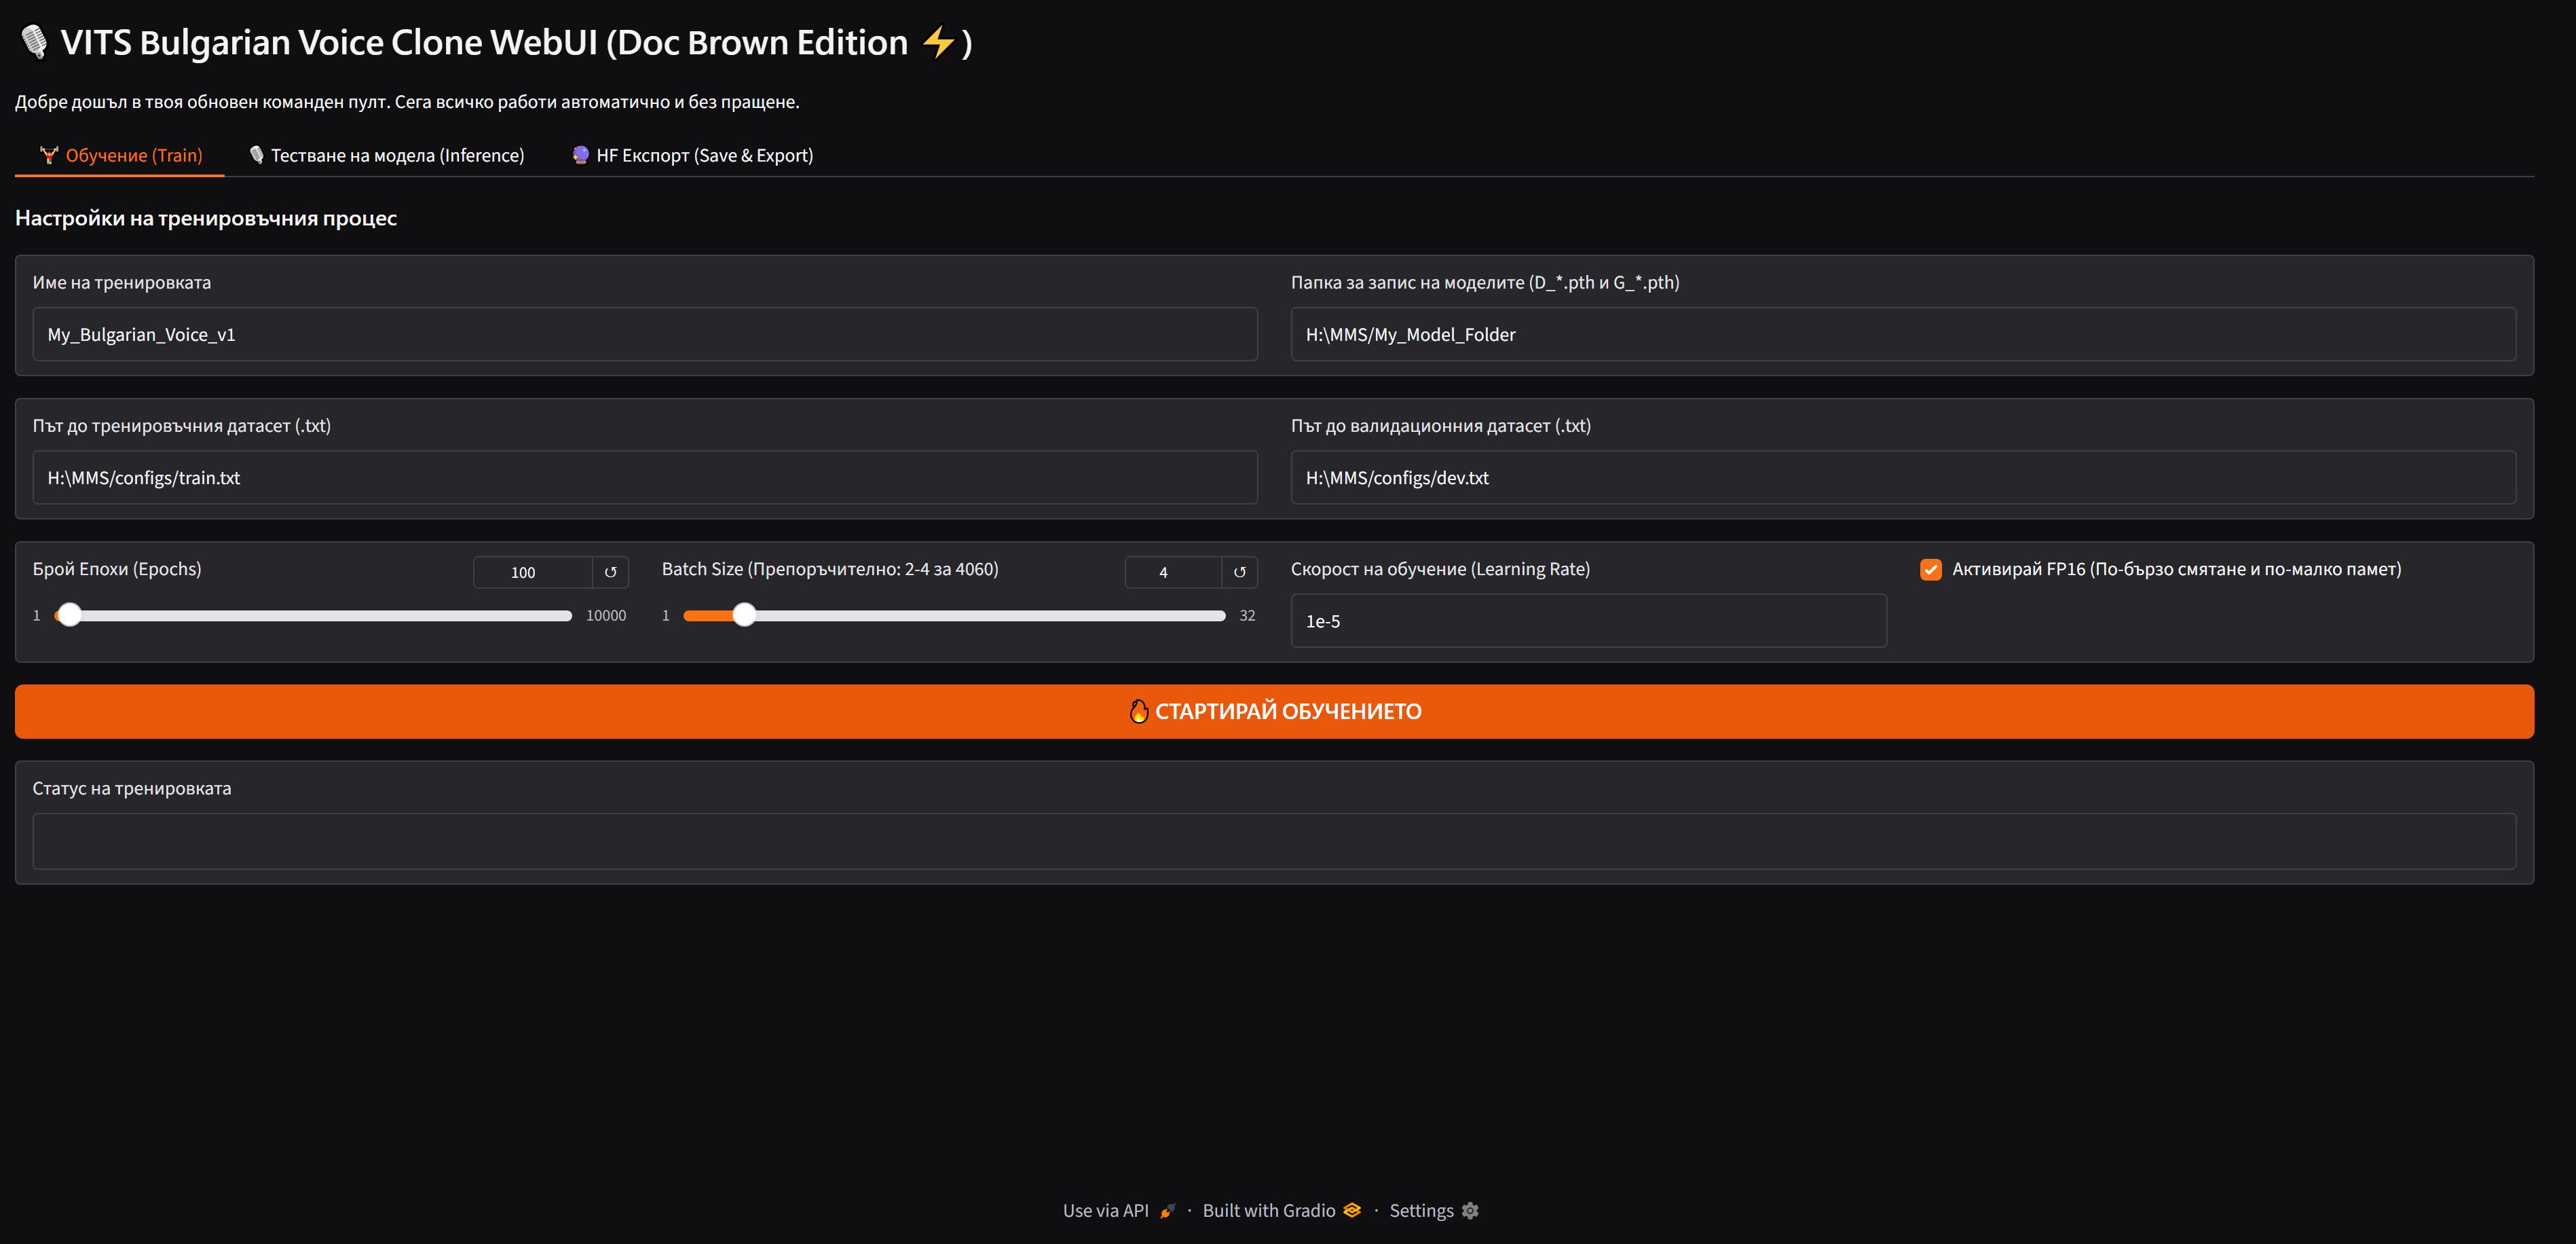Start training with СТАРТИРАЙ ОБУЧЕНИЕТО button
This screenshot has height=1244, width=2576.
pyautogui.click(x=1274, y=711)
